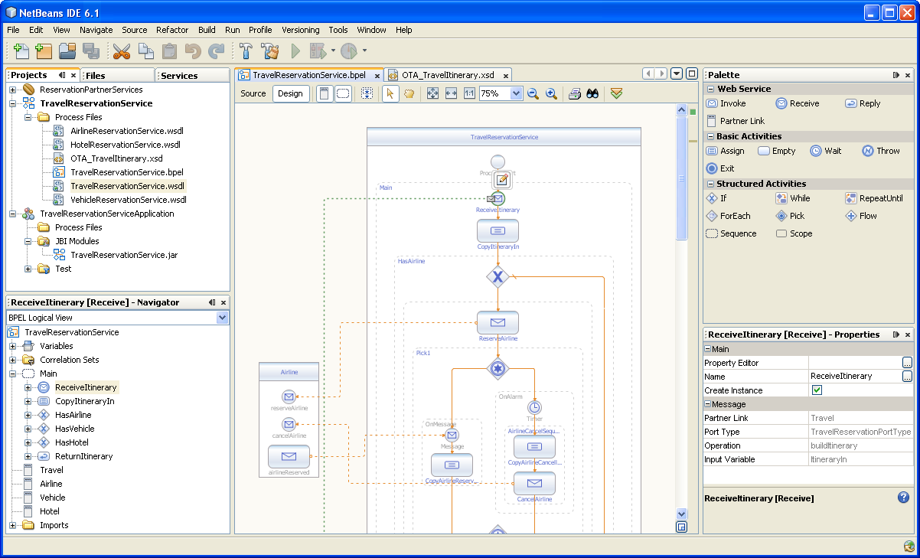Click the New File toolbar icon

click(x=21, y=51)
